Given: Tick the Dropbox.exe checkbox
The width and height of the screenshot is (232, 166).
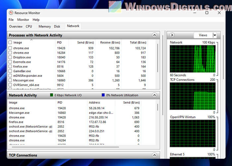Looking at the screenshot, I should [10, 57].
